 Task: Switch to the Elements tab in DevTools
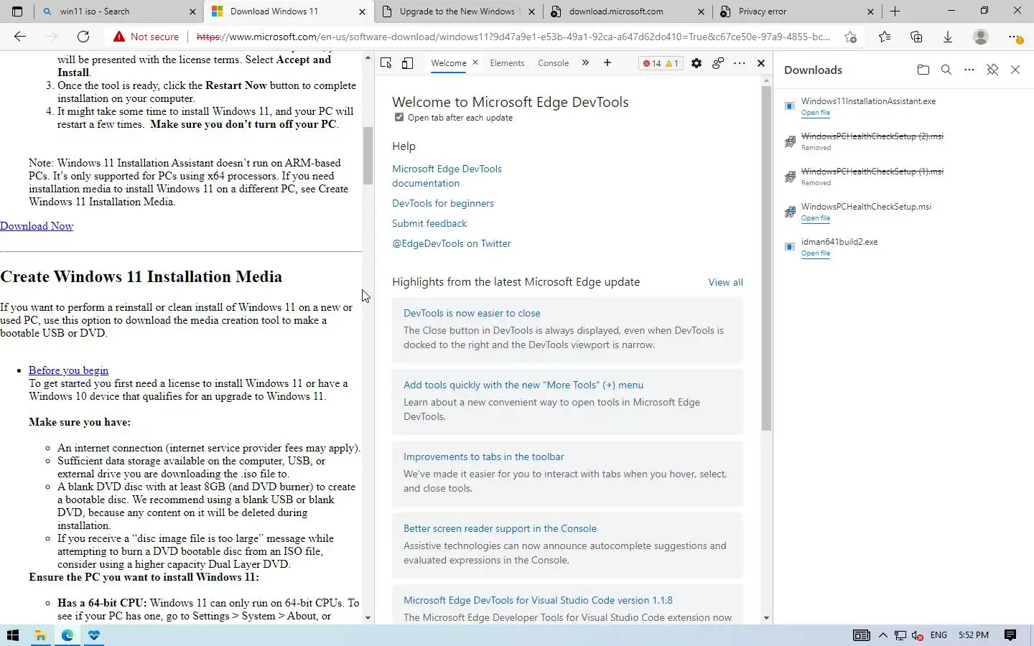point(507,63)
